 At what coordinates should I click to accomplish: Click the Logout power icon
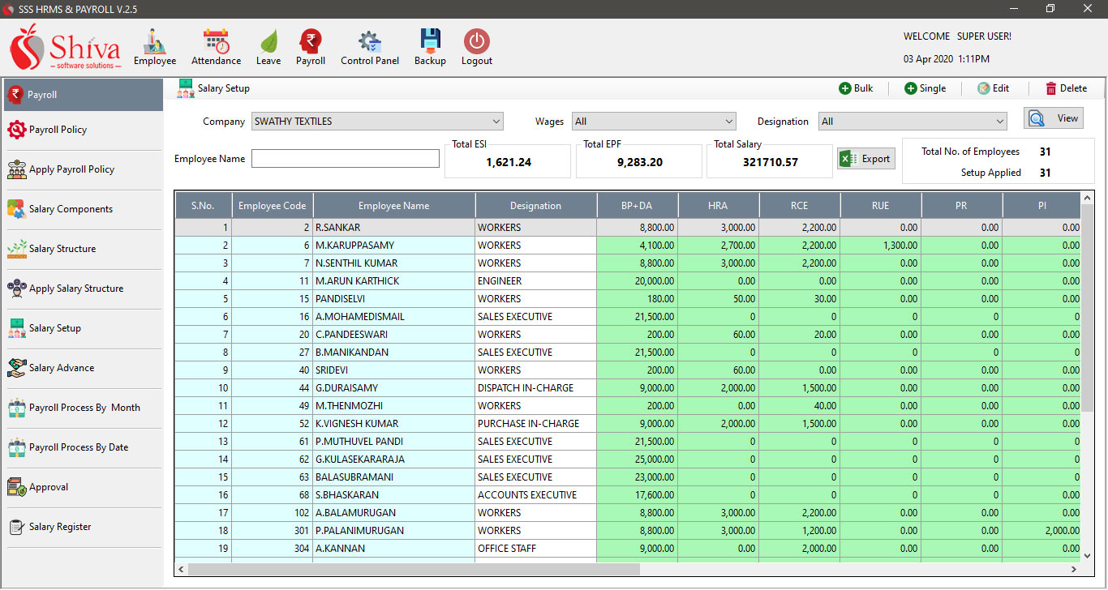pyautogui.click(x=476, y=46)
